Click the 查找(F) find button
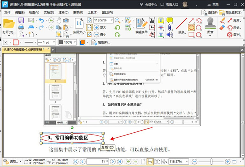 [x=209, y=12]
